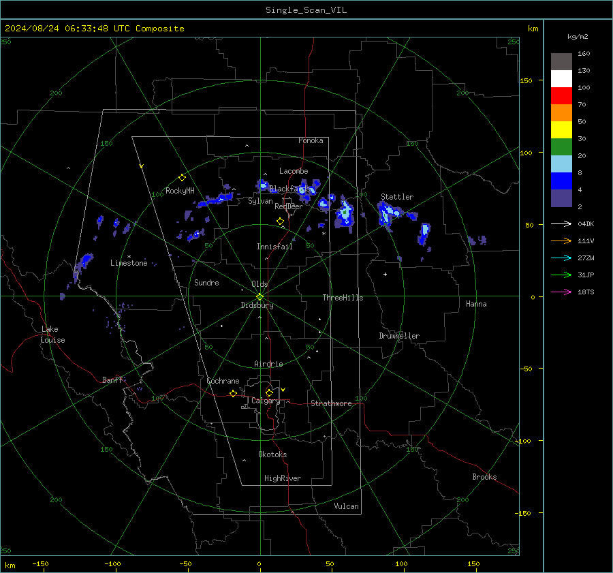The image size is (613, 573).
Task: Click the ThreeHills town label
Action: coord(343,298)
